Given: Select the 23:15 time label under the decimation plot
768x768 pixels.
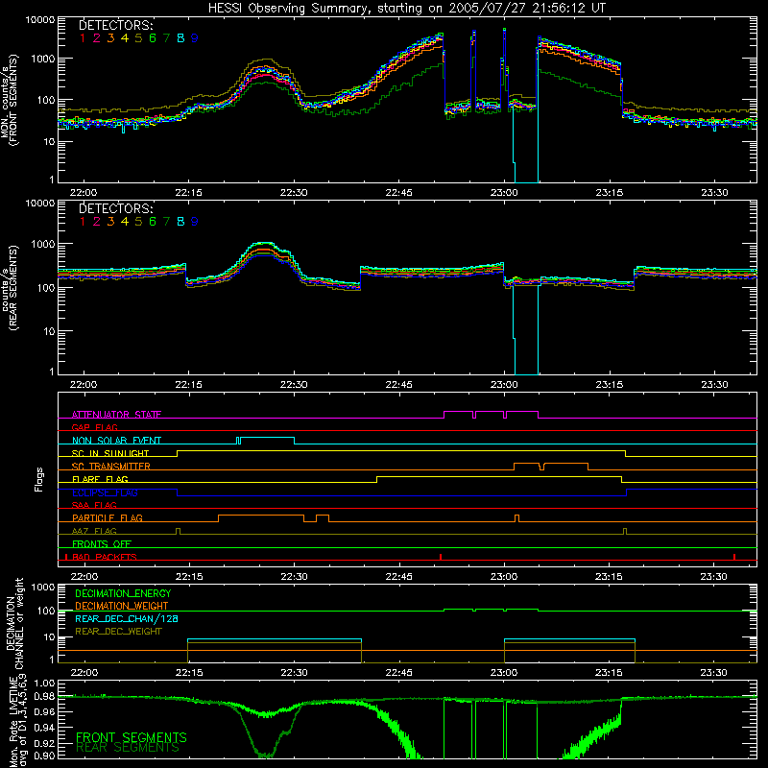Looking at the screenshot, I should (610, 673).
